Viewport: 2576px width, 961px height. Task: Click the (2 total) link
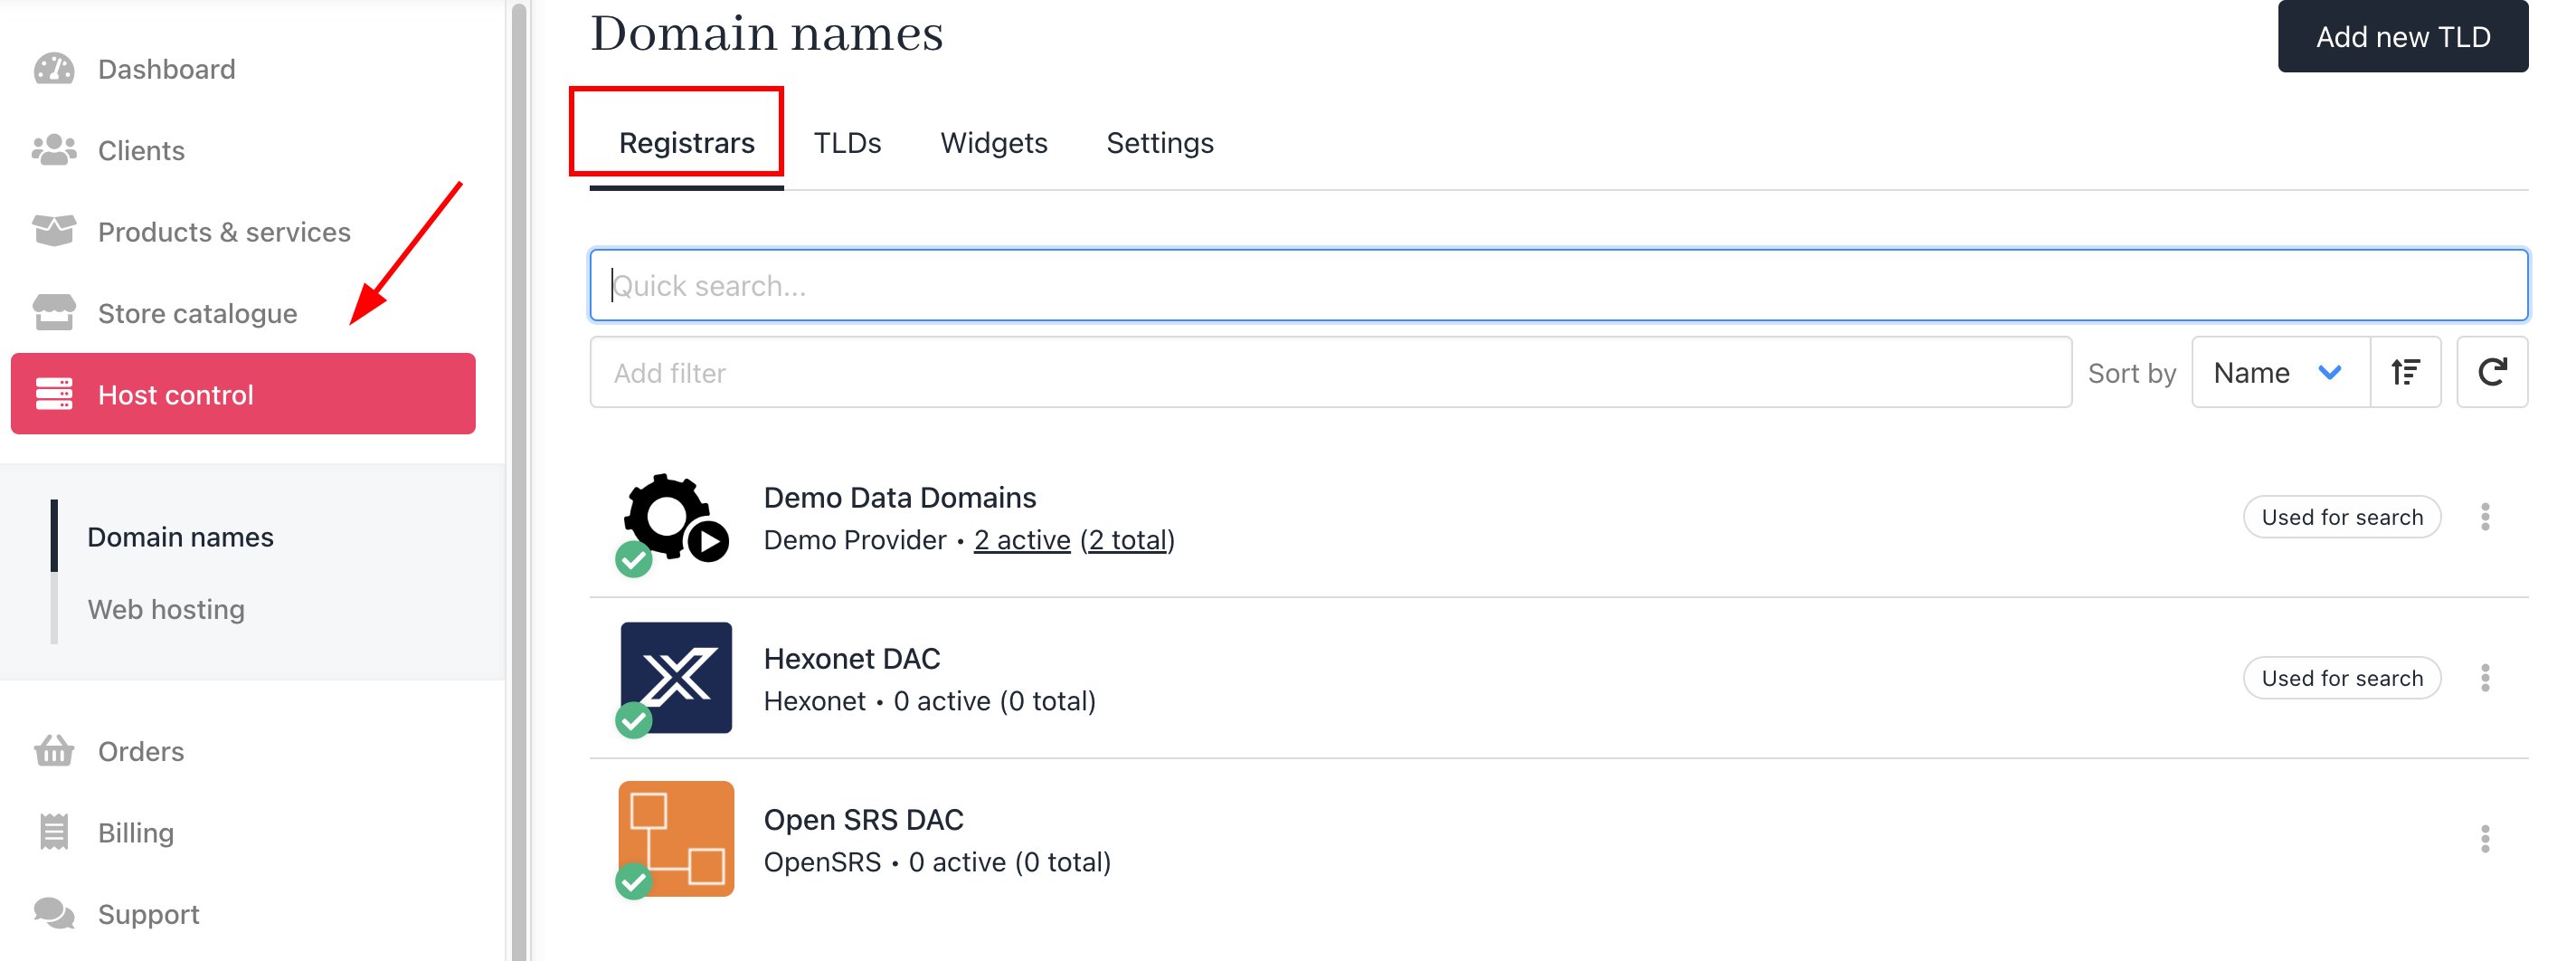click(x=1127, y=540)
